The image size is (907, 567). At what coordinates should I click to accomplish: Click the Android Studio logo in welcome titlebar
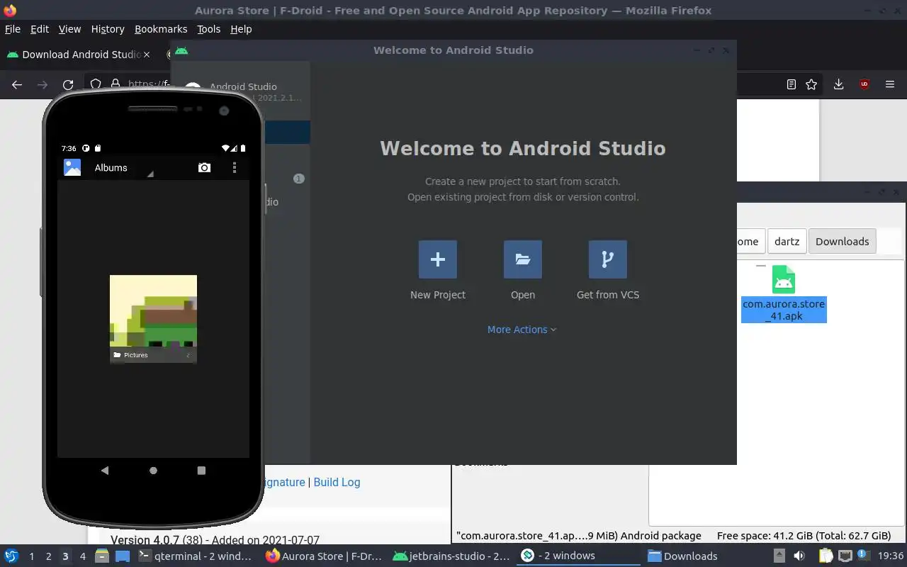pos(181,50)
